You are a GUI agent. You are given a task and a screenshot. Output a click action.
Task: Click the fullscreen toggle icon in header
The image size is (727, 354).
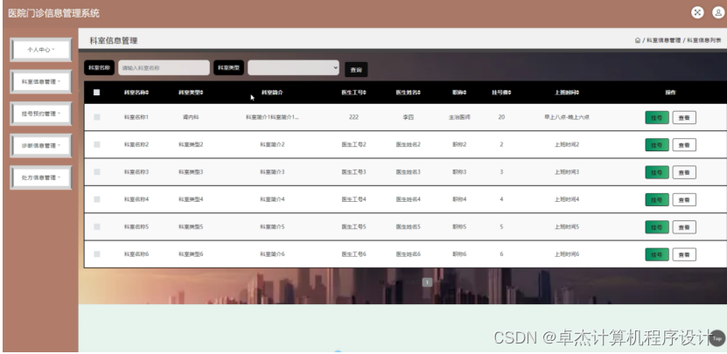697,12
